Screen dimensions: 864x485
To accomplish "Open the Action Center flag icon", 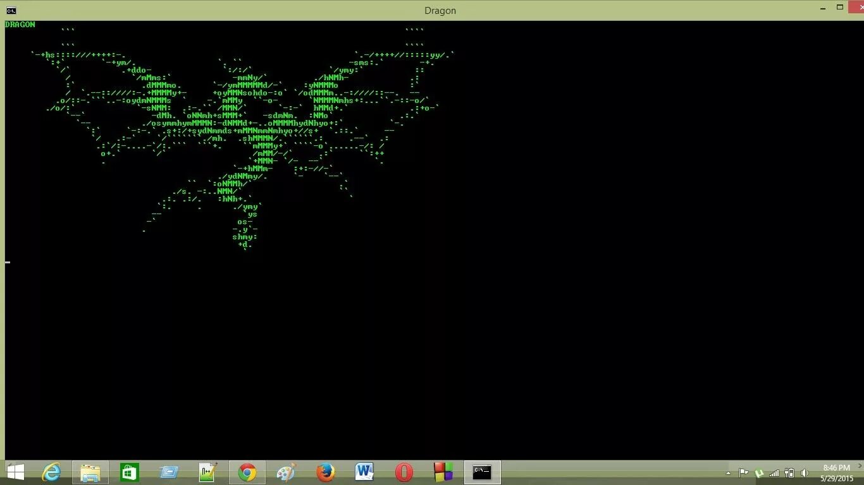I will tap(744, 472).
